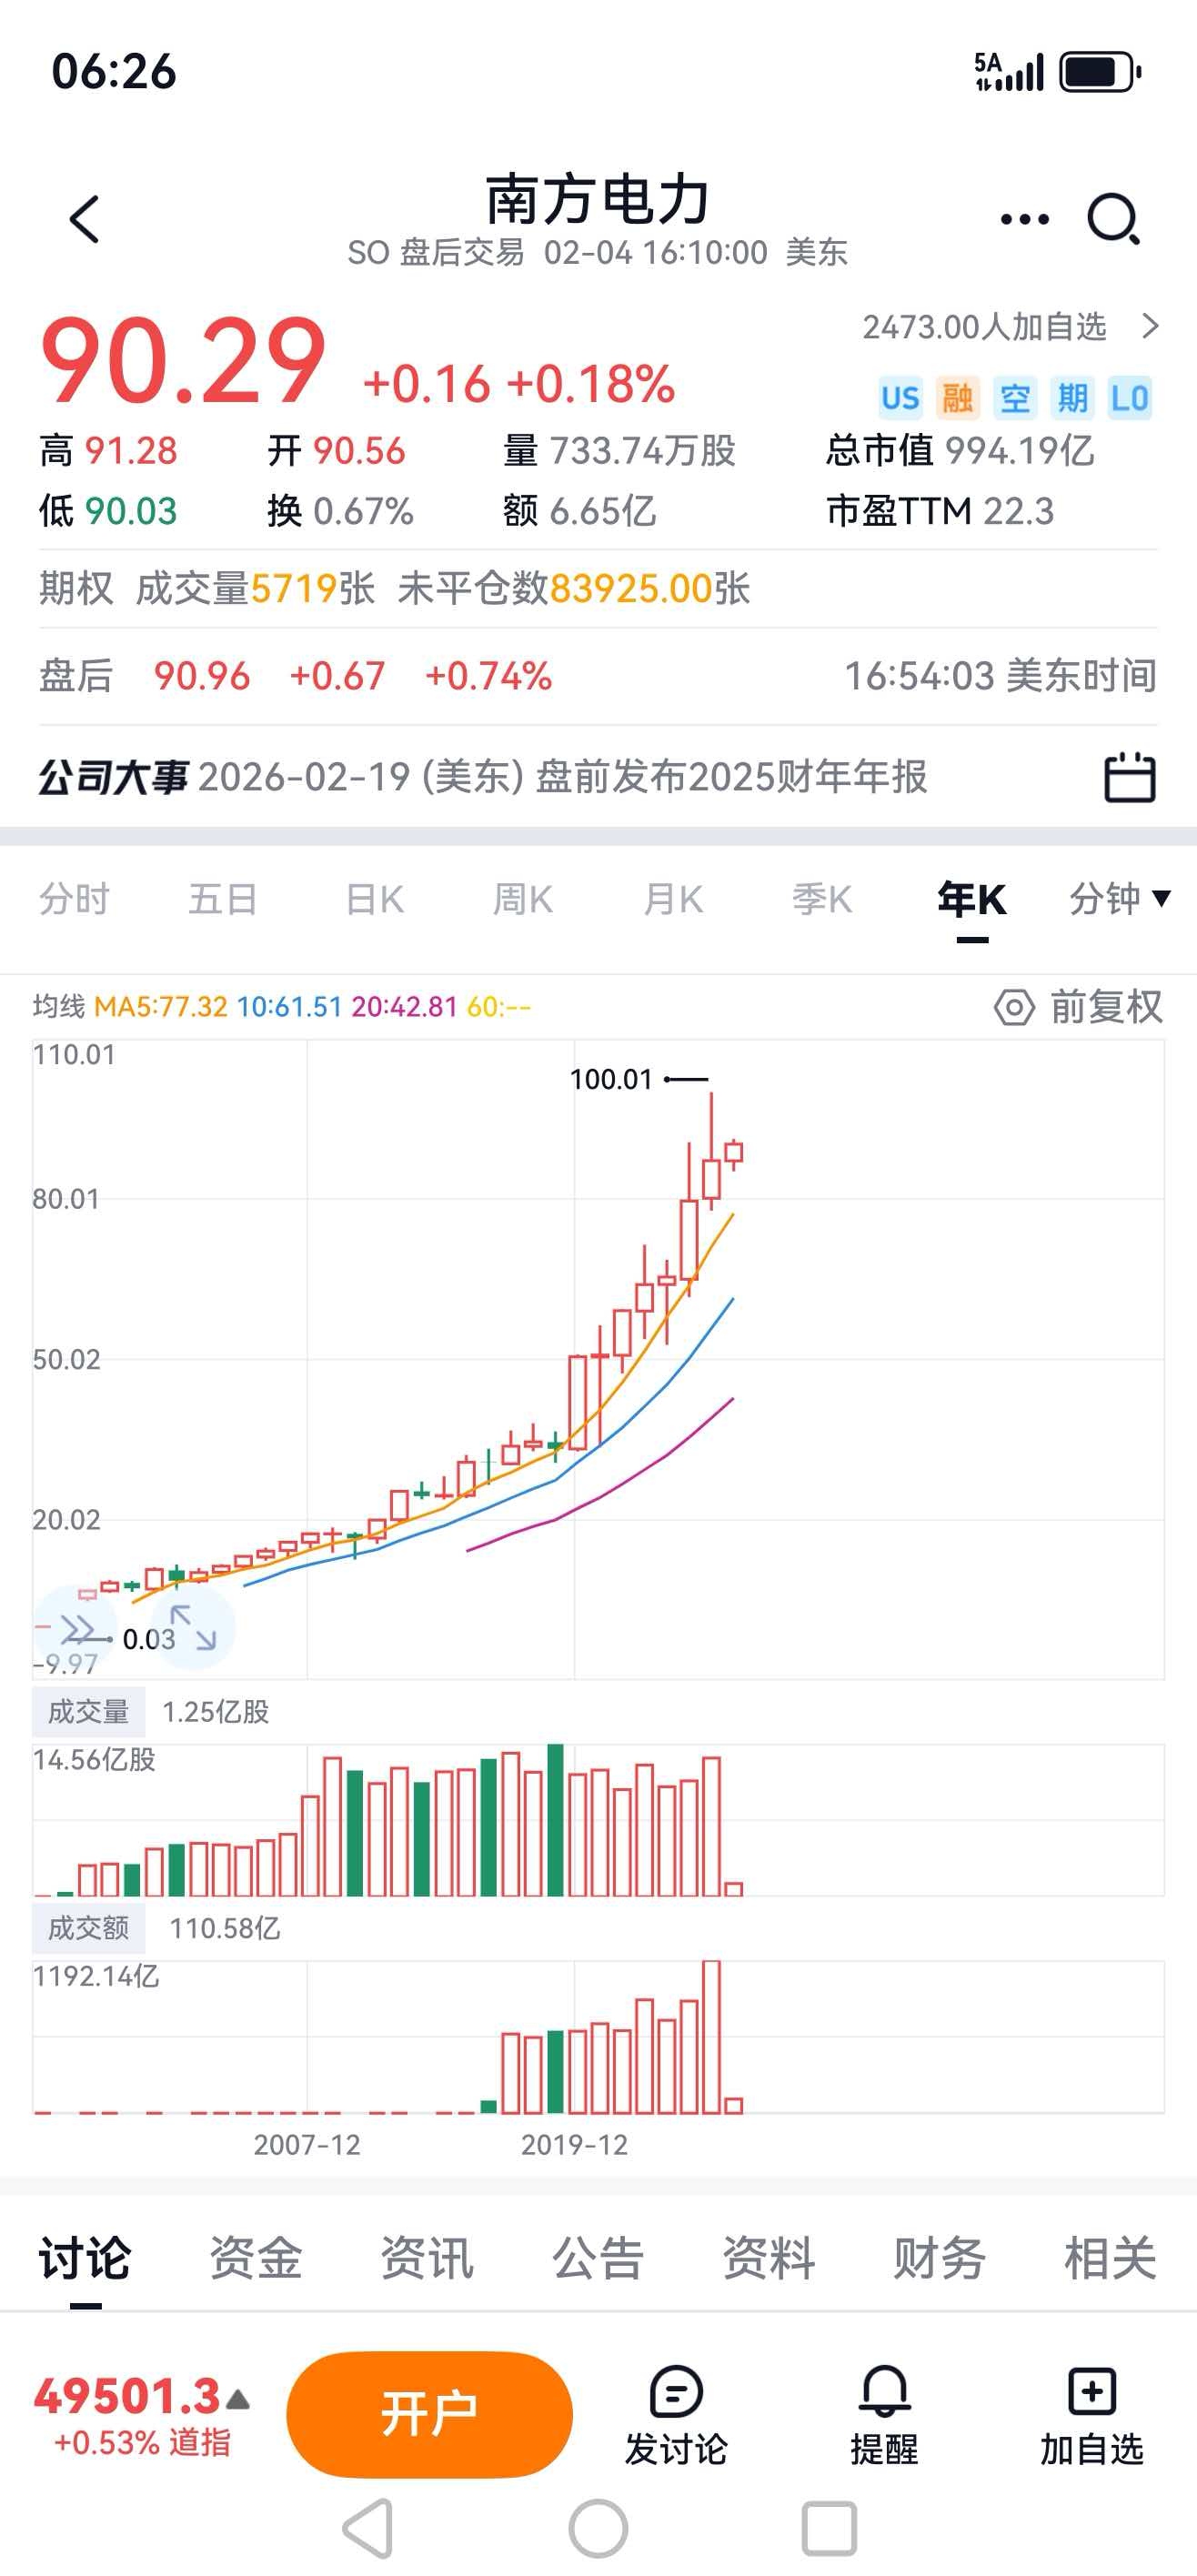Tap the MA5:77.32 moving average value

point(161,1006)
